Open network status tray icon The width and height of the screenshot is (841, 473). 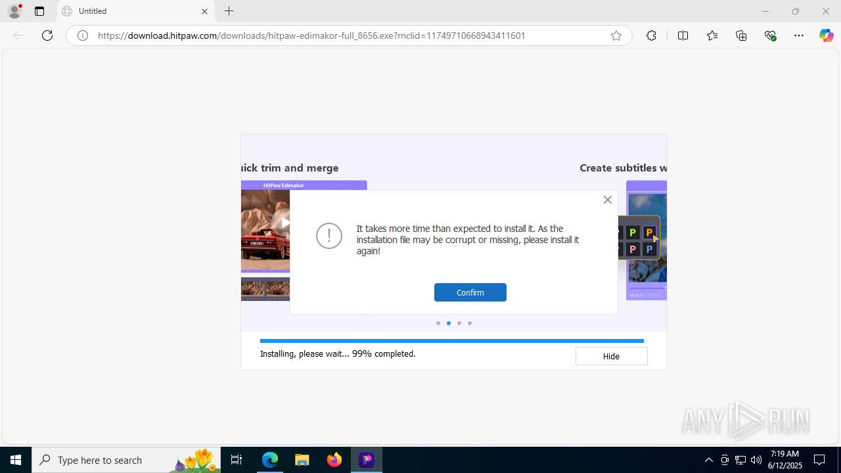[740, 460]
